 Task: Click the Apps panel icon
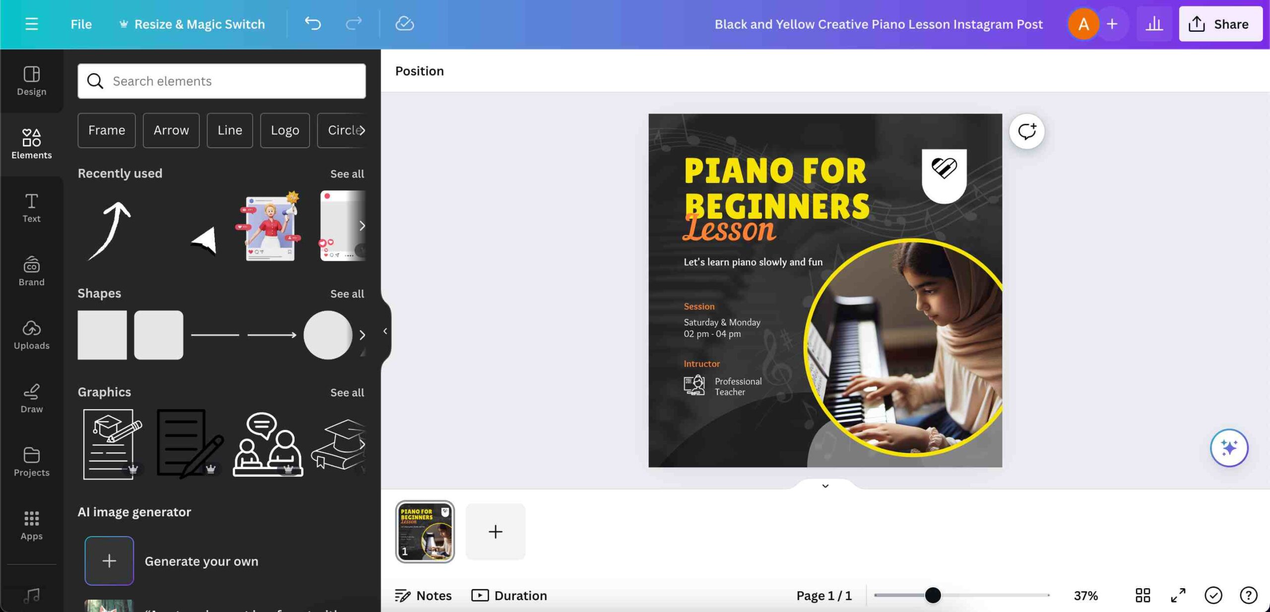click(31, 519)
